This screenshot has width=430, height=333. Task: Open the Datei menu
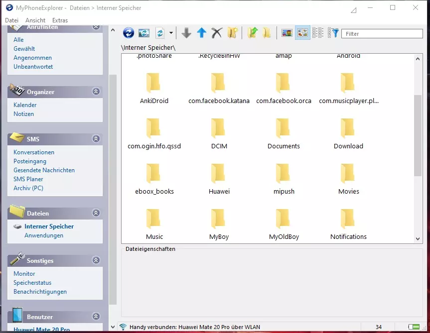12,20
